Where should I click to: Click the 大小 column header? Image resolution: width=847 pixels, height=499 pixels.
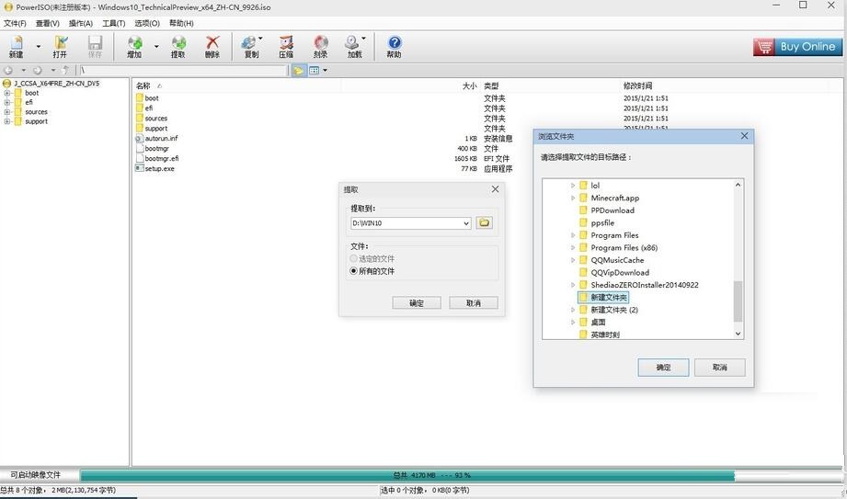[469, 85]
